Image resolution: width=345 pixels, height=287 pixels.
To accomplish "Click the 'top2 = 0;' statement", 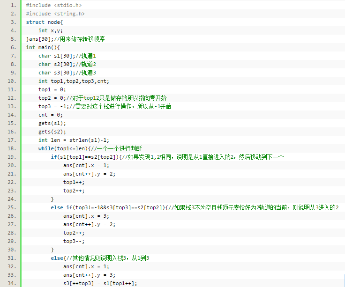I will tap(52, 98).
